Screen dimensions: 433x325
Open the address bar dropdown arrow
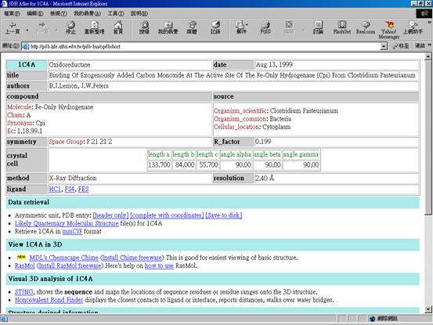[384, 46]
